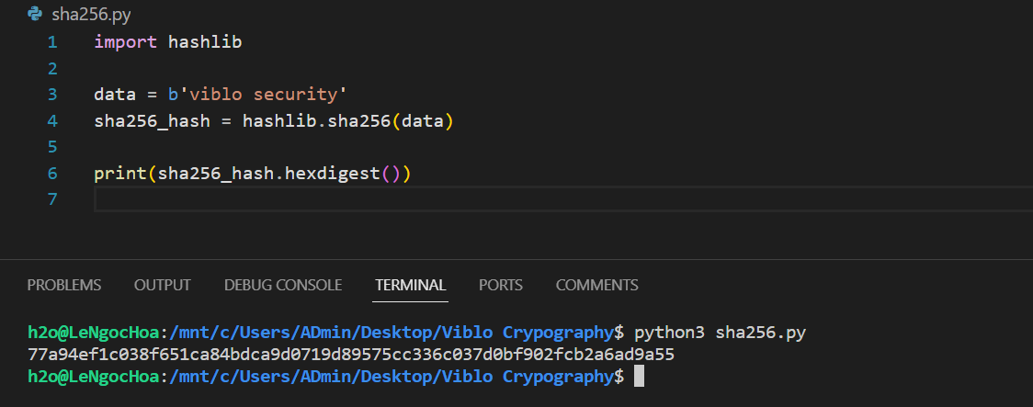
Task: Select the TERMINAL panel tab
Action: click(410, 285)
